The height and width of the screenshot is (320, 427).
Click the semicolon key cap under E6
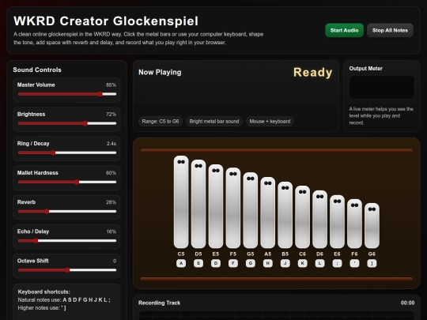pos(337,263)
